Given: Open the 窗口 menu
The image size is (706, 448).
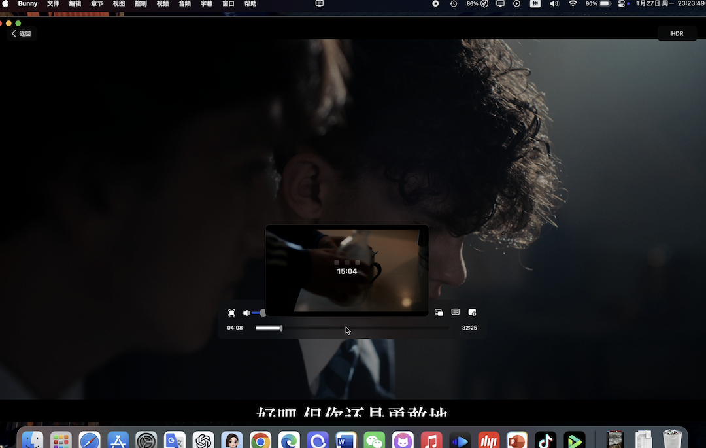Looking at the screenshot, I should (228, 4).
